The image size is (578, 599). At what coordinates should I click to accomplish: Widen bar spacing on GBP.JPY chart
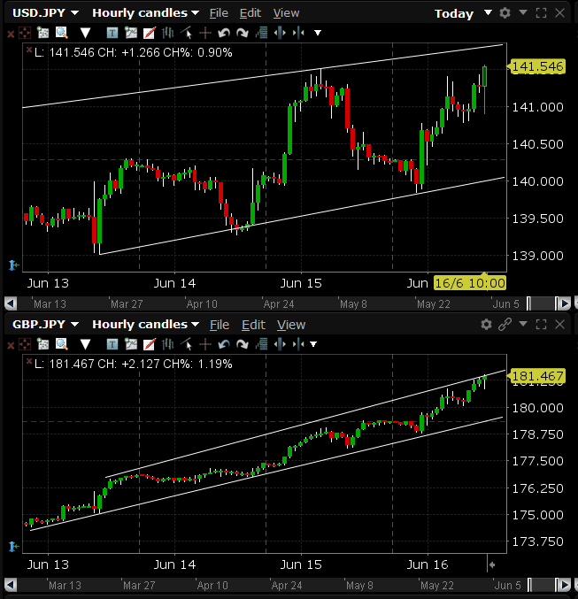(x=280, y=344)
